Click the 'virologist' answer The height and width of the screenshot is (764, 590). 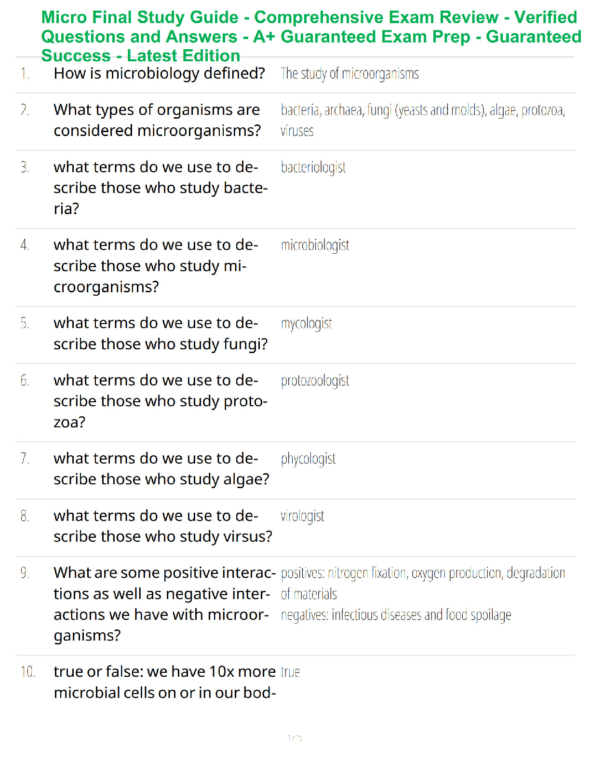(302, 516)
